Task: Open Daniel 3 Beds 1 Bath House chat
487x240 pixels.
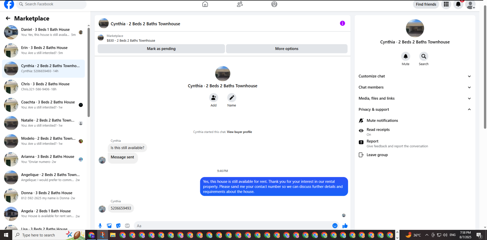Action: (43, 32)
